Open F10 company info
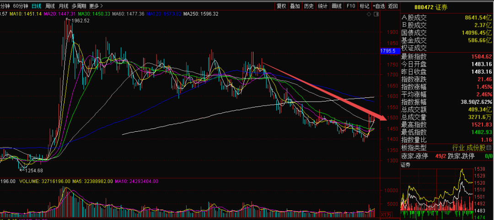Image resolution: width=494 pixels, height=220 pixels. coord(351,5)
